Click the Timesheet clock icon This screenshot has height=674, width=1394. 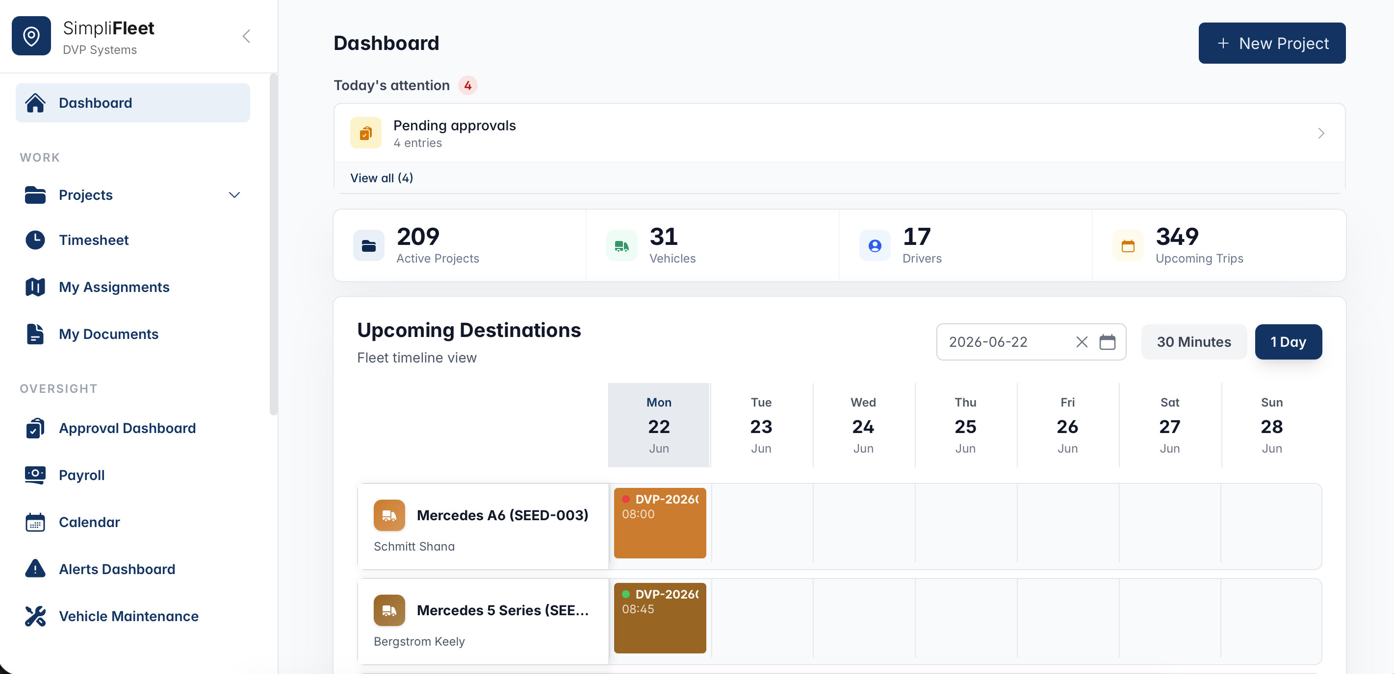click(35, 240)
